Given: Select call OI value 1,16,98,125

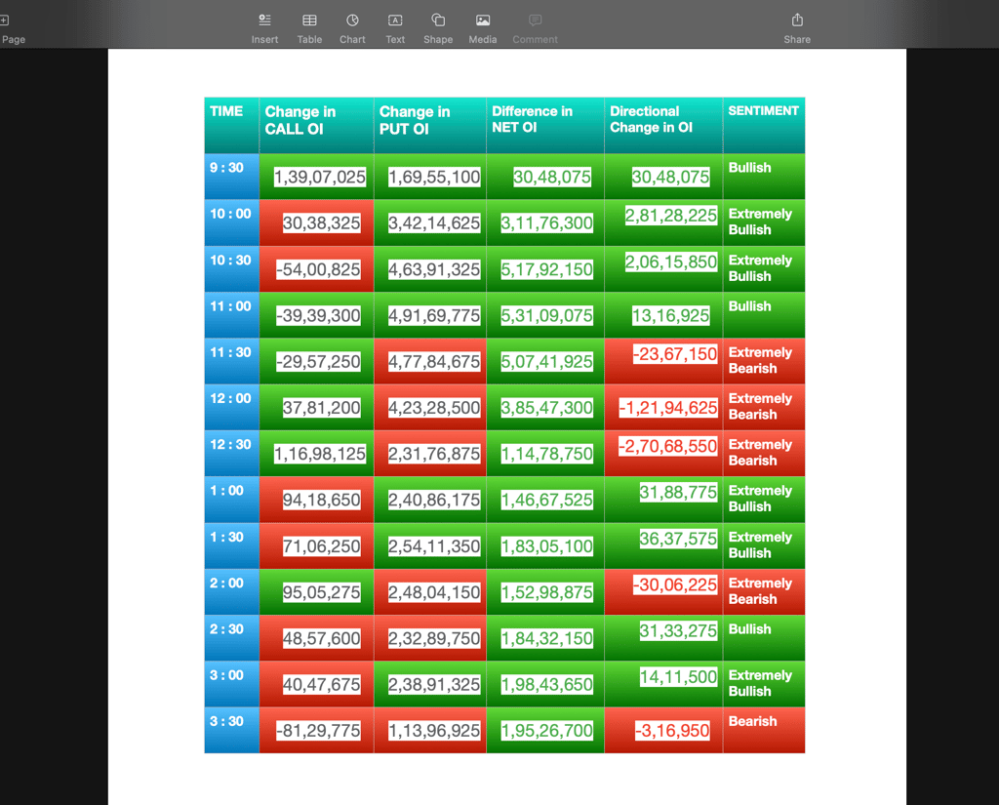Looking at the screenshot, I should click(x=320, y=453).
